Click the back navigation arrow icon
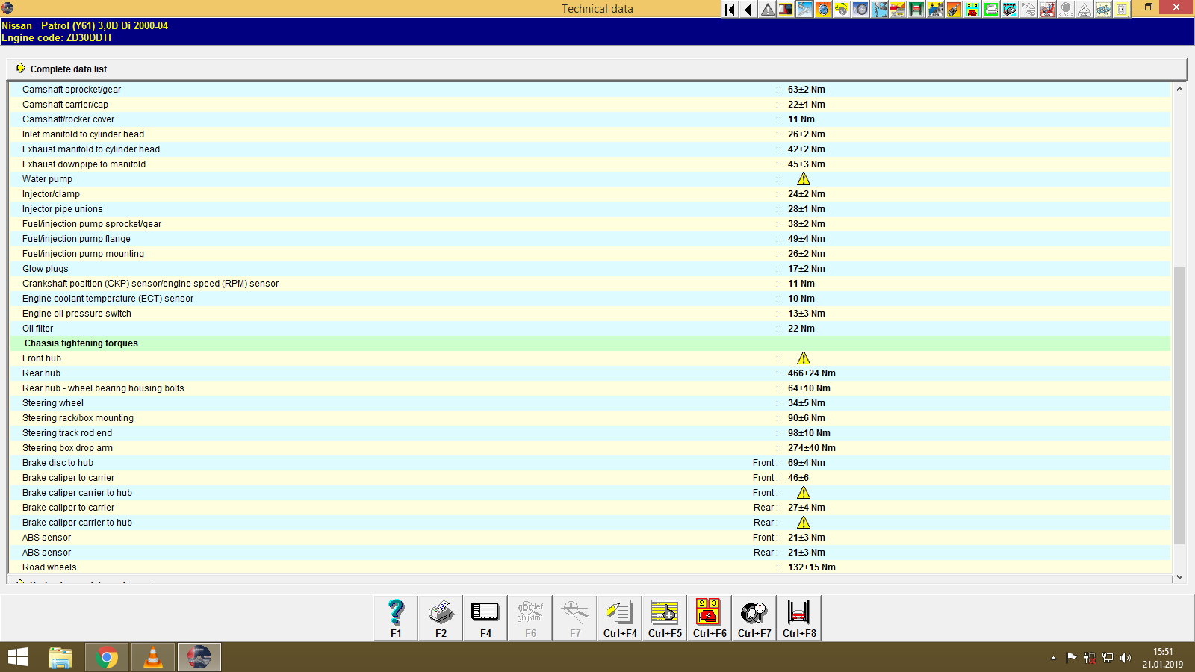 (748, 10)
